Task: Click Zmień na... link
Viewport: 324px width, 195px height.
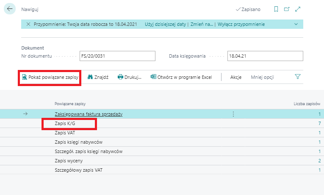Action: [x=202, y=24]
